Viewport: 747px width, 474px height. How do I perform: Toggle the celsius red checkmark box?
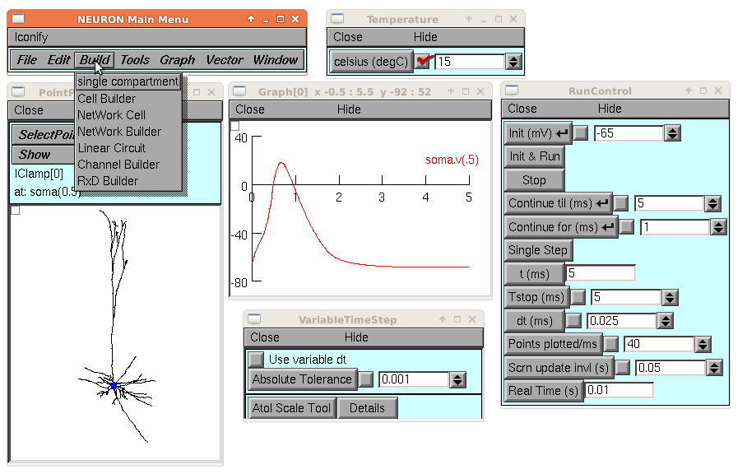point(422,62)
